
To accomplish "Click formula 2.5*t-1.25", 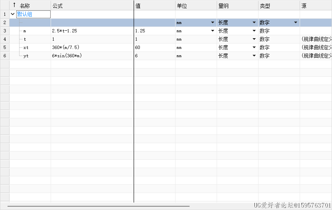I will click(x=65, y=31).
